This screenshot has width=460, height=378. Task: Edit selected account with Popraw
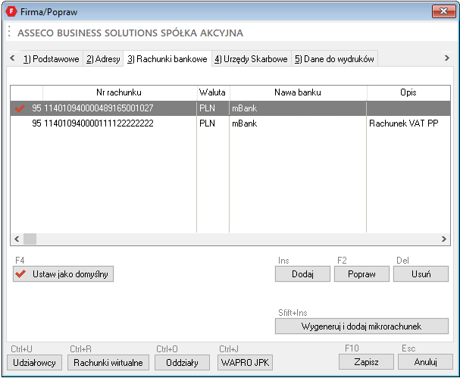click(361, 274)
